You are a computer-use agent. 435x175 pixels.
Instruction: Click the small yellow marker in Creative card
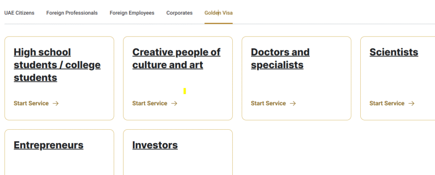(185, 91)
